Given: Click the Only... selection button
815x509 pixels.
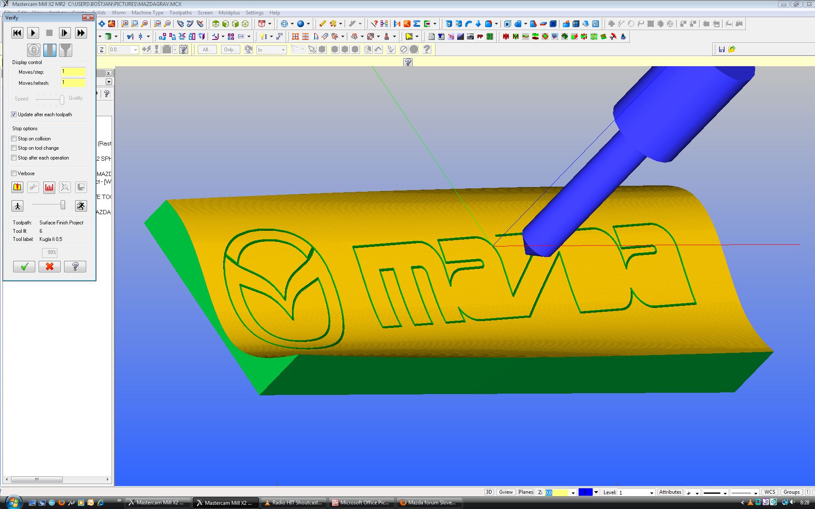Looking at the screenshot, I should [x=230, y=50].
